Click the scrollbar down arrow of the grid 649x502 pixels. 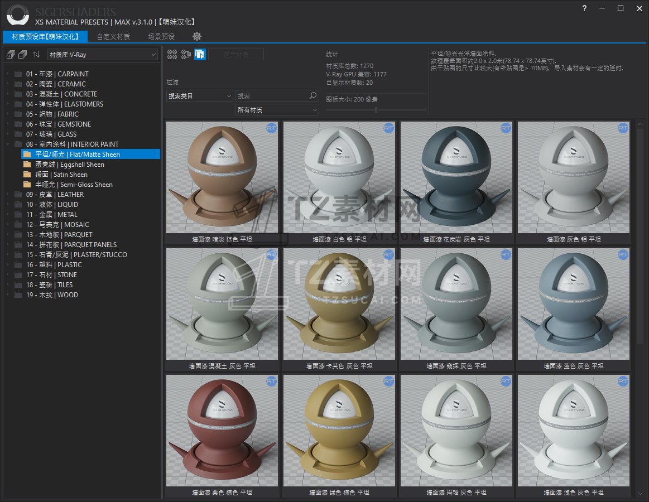point(640,493)
